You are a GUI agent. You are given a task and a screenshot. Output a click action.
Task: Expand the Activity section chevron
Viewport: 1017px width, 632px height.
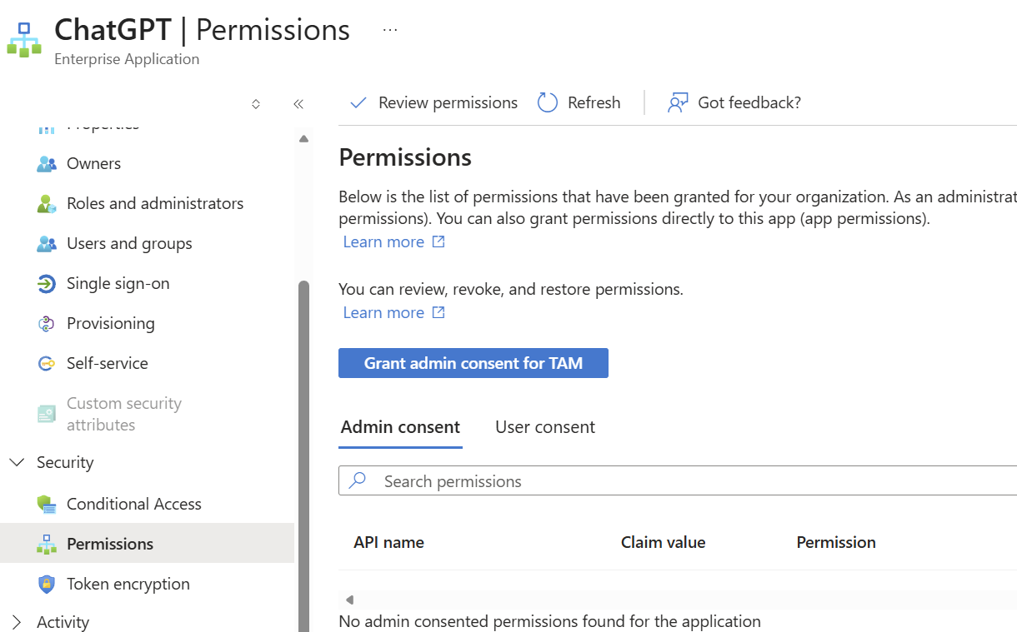pos(17,622)
